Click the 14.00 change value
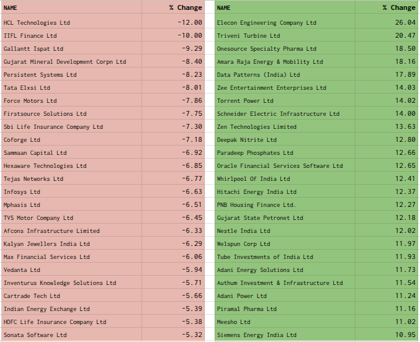Screen dimensions: 420x342 (x=406, y=114)
